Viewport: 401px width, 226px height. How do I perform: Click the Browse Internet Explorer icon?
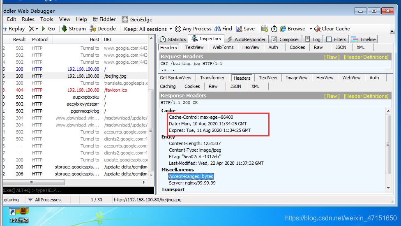[283, 29]
